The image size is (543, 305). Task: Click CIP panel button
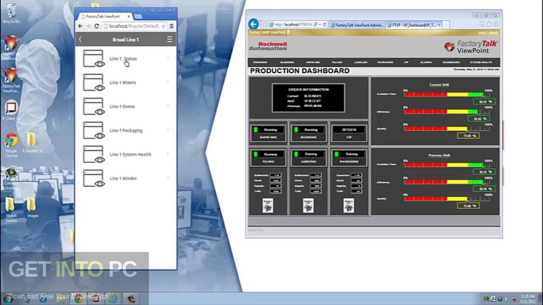click(x=349, y=133)
